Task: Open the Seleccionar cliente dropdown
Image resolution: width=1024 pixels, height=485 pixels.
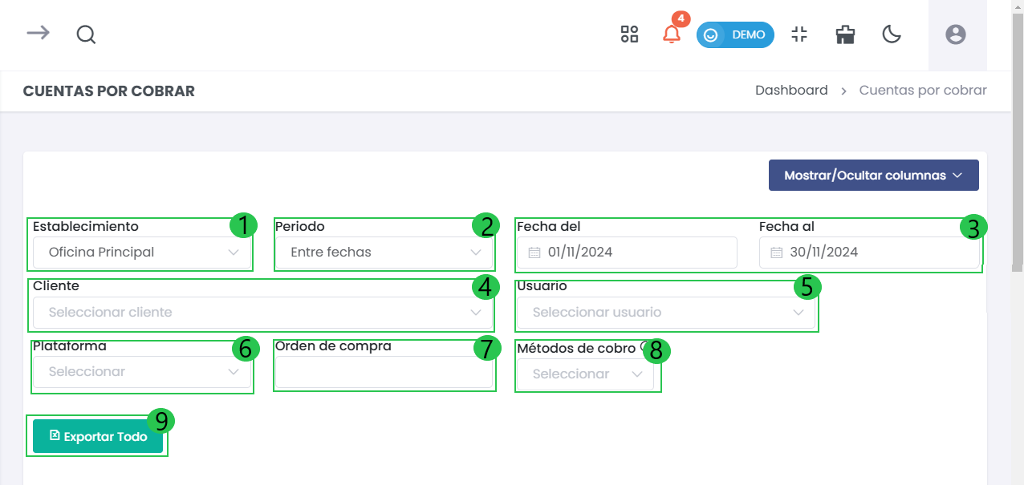Action: (262, 312)
